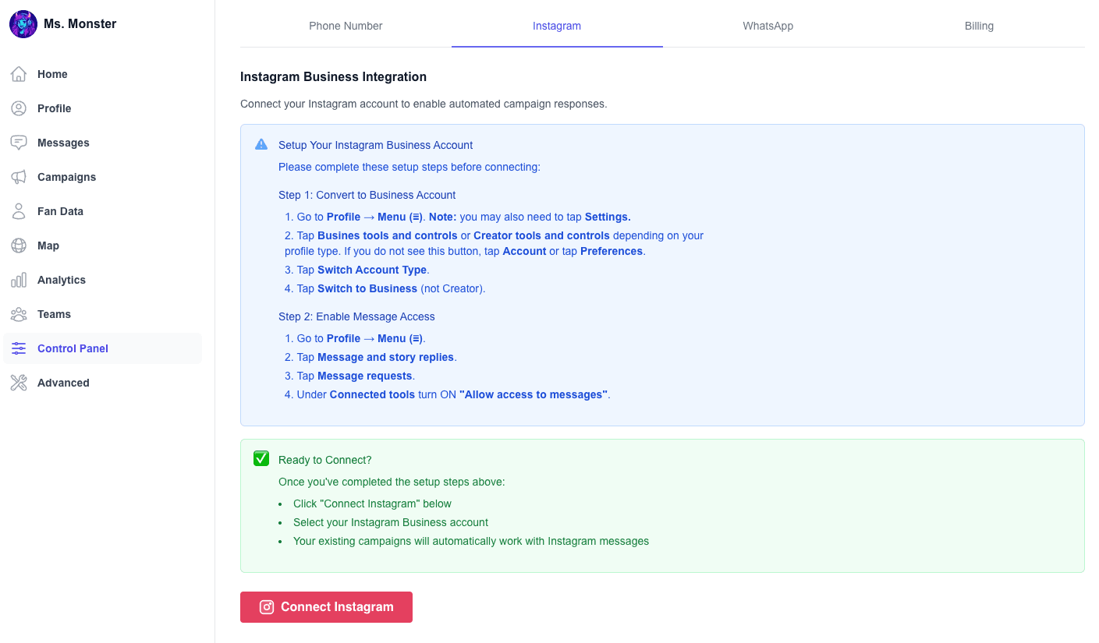
Task: Click the Control Panel sliders icon
Action: click(x=19, y=348)
